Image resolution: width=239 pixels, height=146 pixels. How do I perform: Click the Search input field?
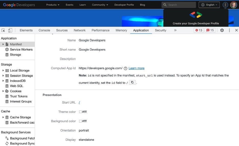coord(181,5)
